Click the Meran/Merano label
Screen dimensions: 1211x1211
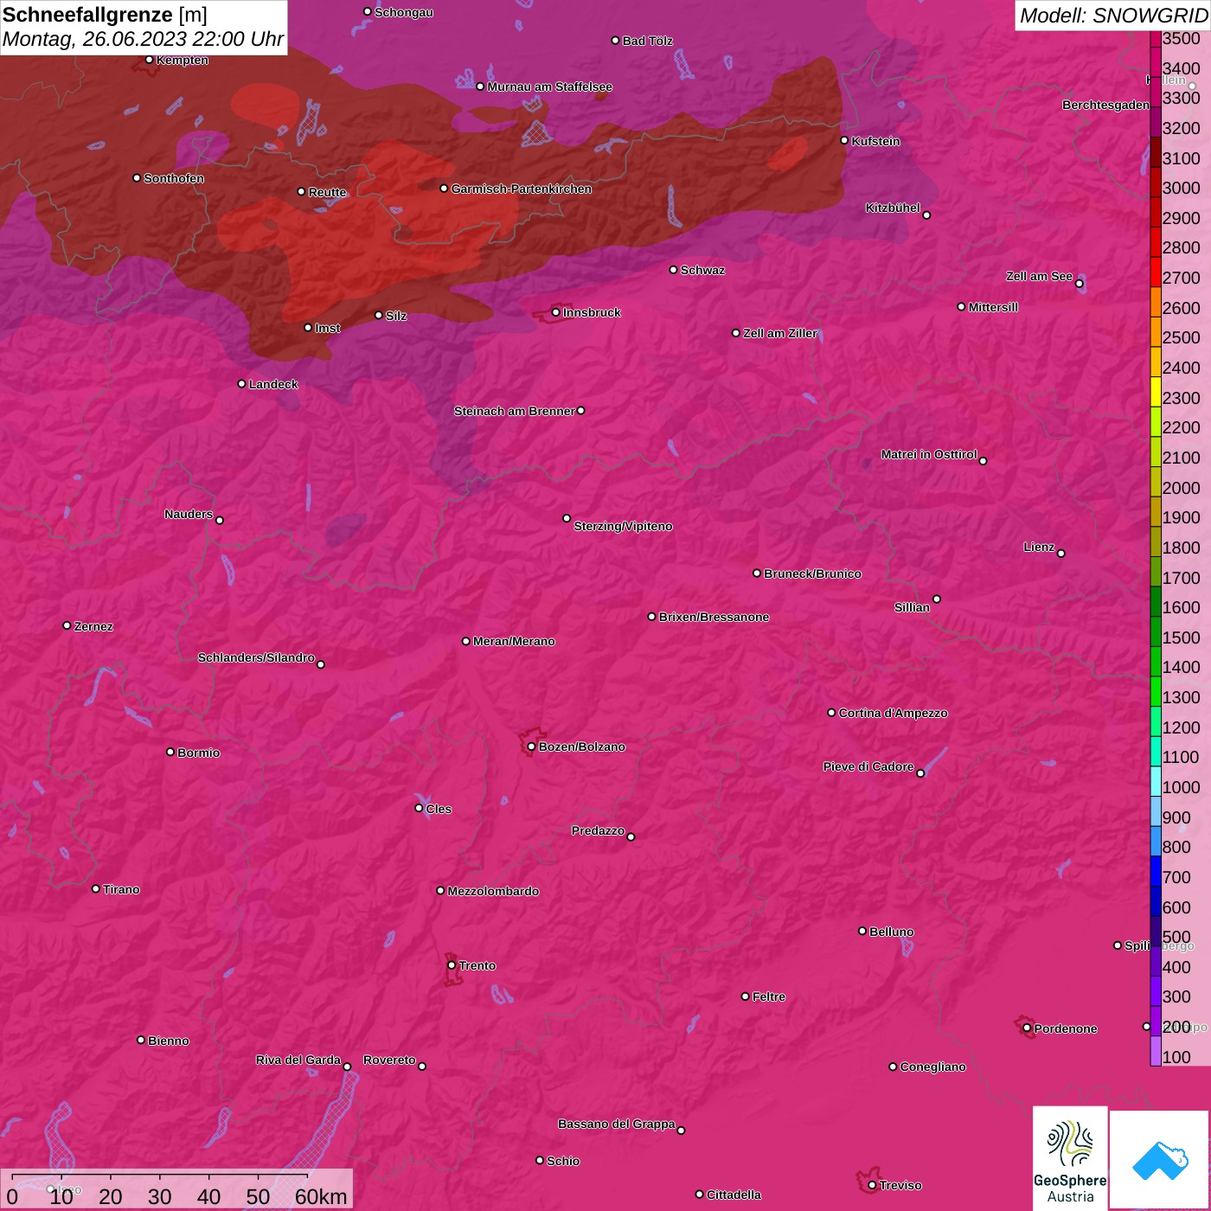coord(514,641)
